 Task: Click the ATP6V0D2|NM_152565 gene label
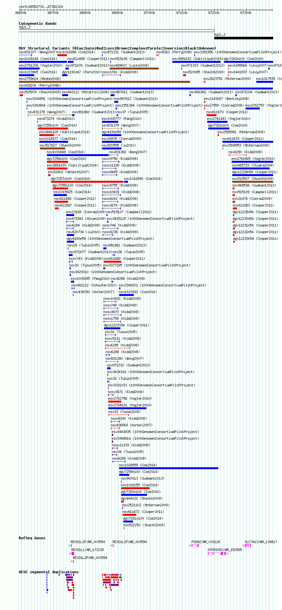[225, 550]
